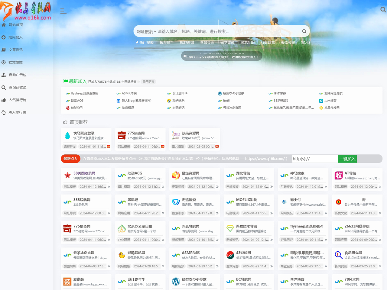
Task: Click the 快马聚合登录 water drop icon
Action: 67,135
